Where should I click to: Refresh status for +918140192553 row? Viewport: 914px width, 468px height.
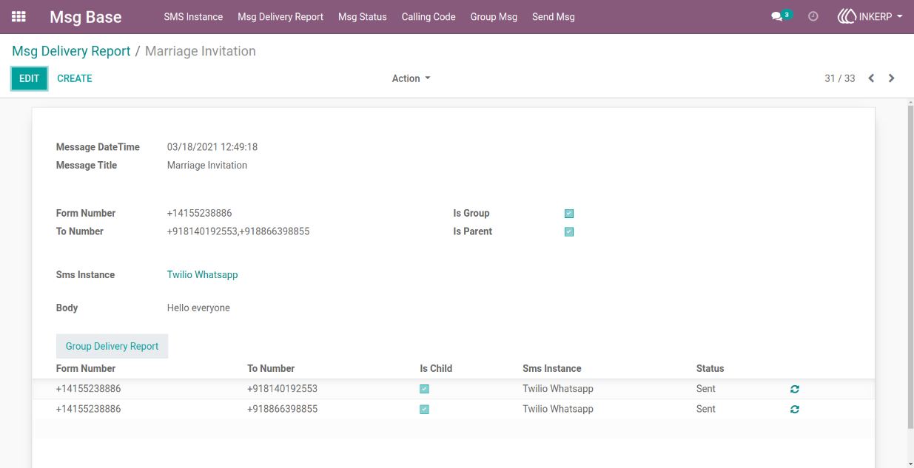coord(795,389)
